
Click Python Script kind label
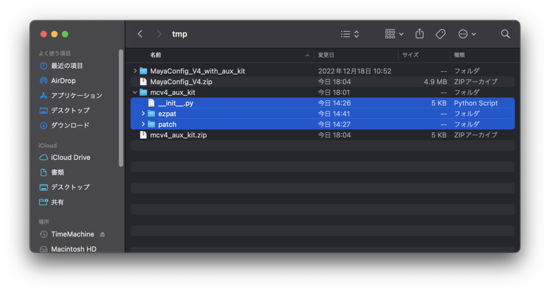pyautogui.click(x=476, y=103)
